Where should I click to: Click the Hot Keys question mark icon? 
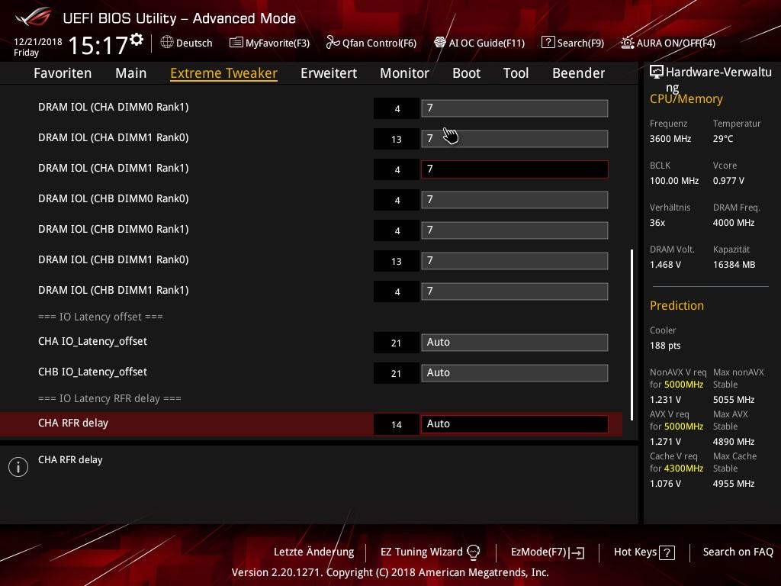(x=667, y=552)
